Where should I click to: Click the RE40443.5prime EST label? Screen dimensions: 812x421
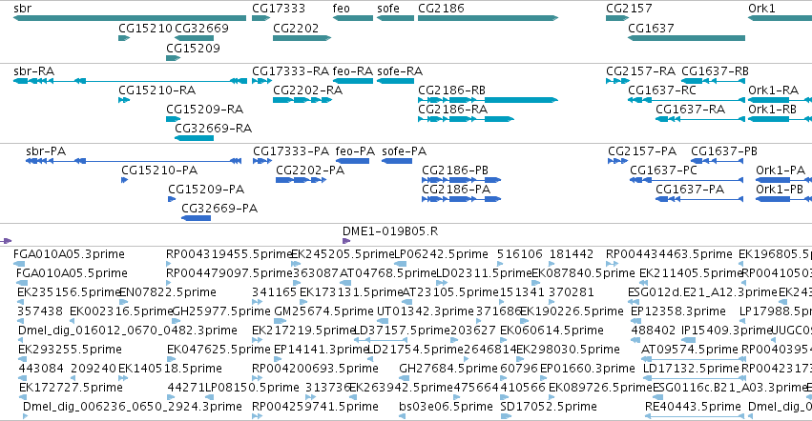pyautogui.click(x=694, y=407)
